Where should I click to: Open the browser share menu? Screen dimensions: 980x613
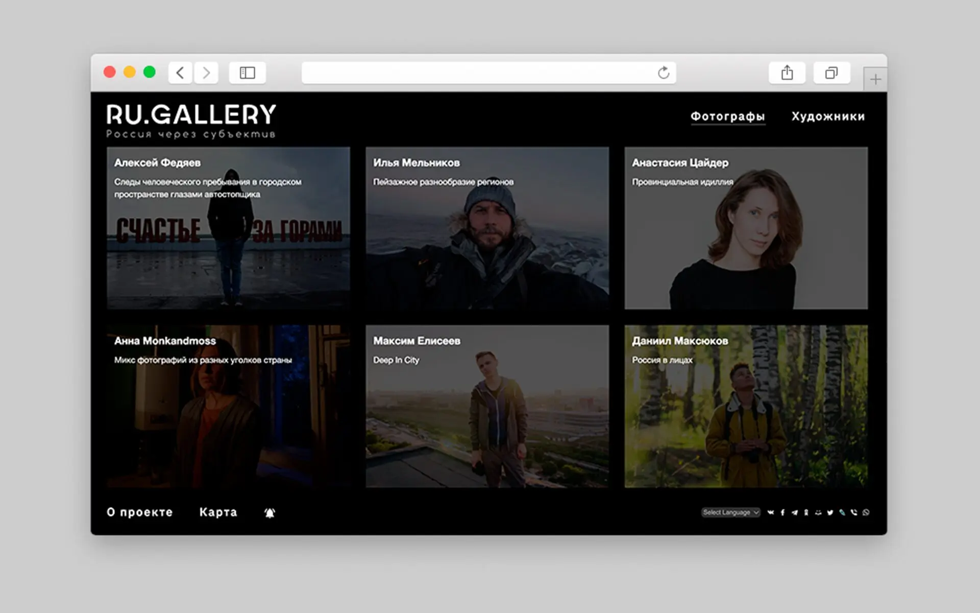point(787,73)
